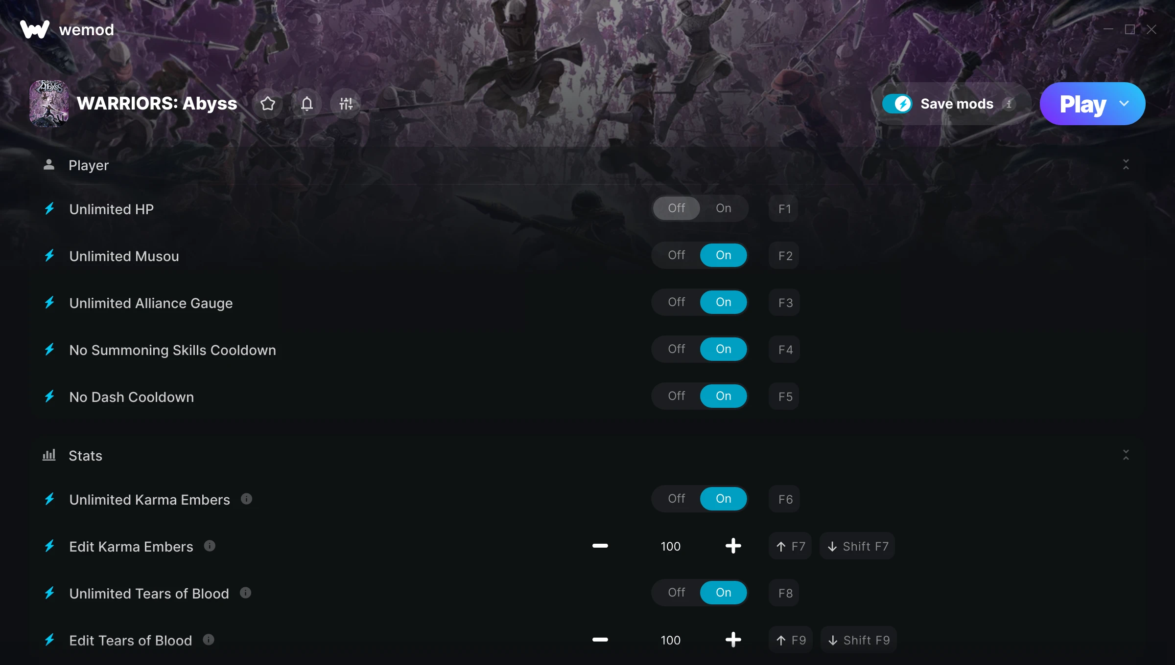Click the WeMod logo icon

[35, 29]
